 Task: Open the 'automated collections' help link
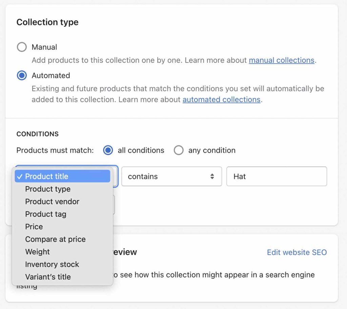click(221, 100)
